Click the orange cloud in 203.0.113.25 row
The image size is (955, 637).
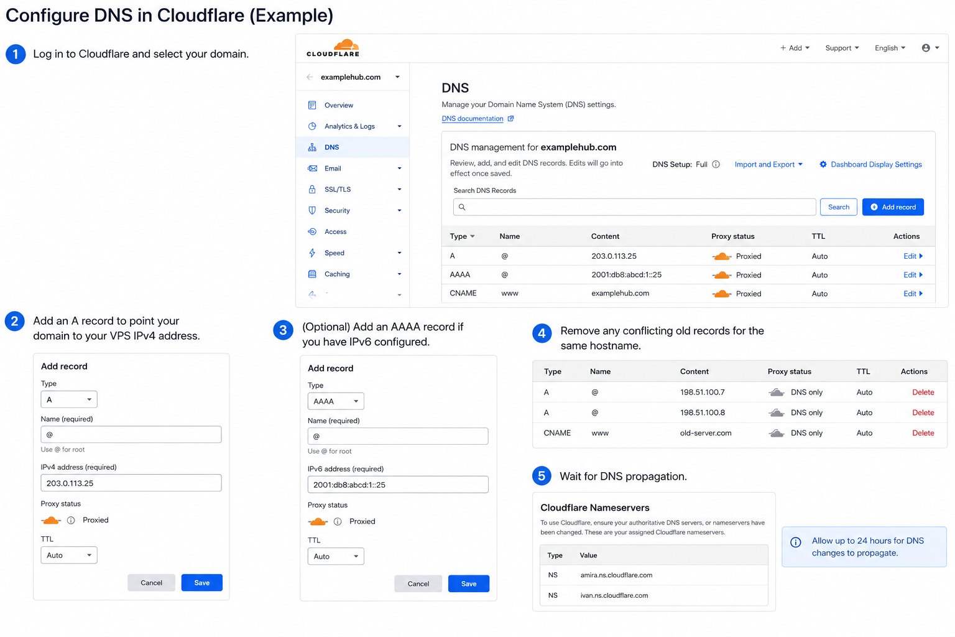[721, 256]
